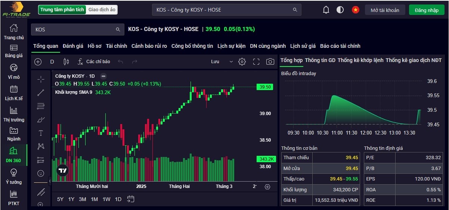This screenshot has height=210, width=449.
Task: Click the notification bell icon
Action: coord(326,10)
